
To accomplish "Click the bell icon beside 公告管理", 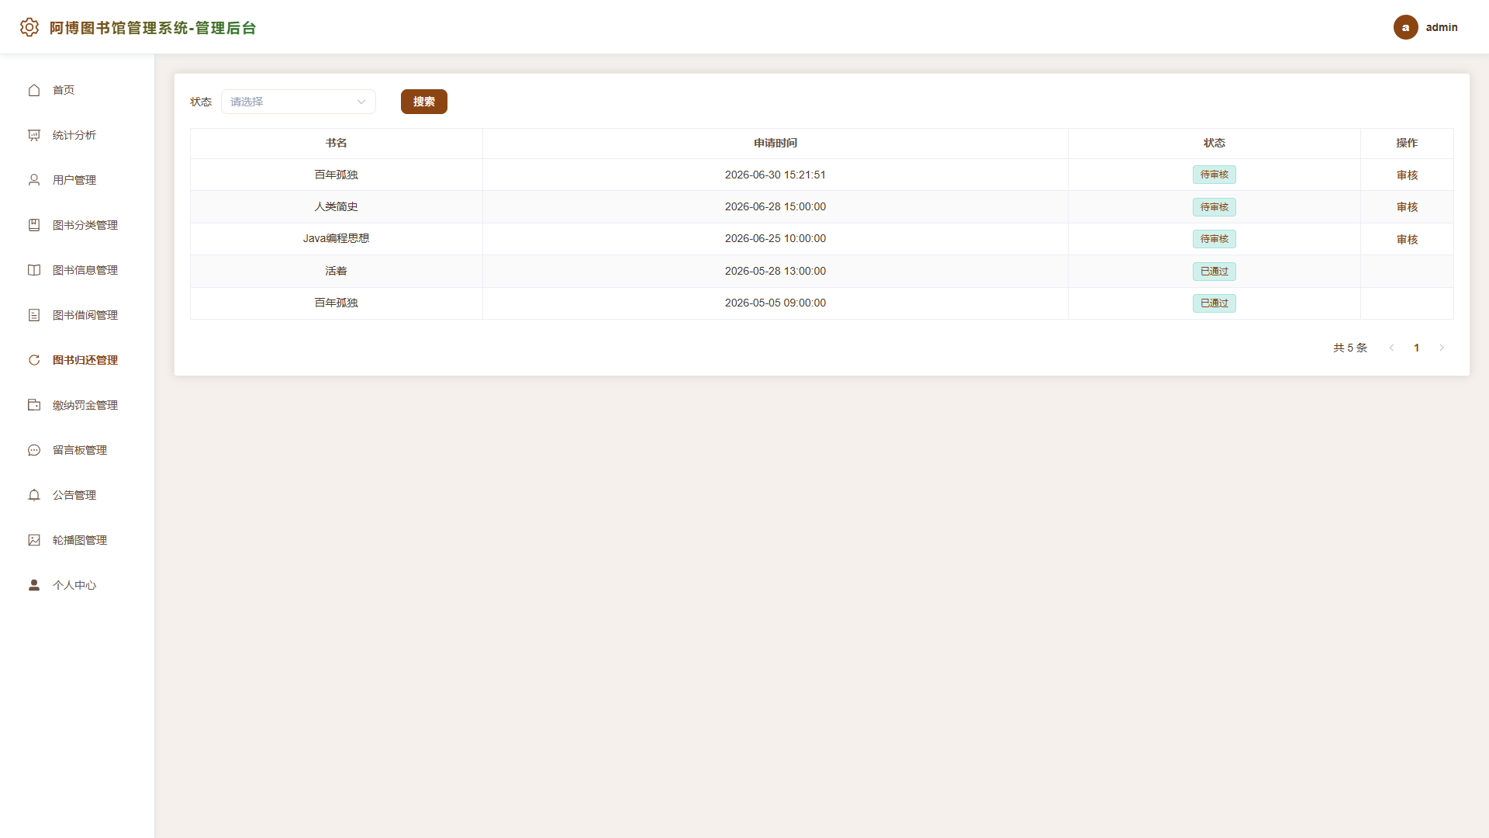I will click(34, 495).
